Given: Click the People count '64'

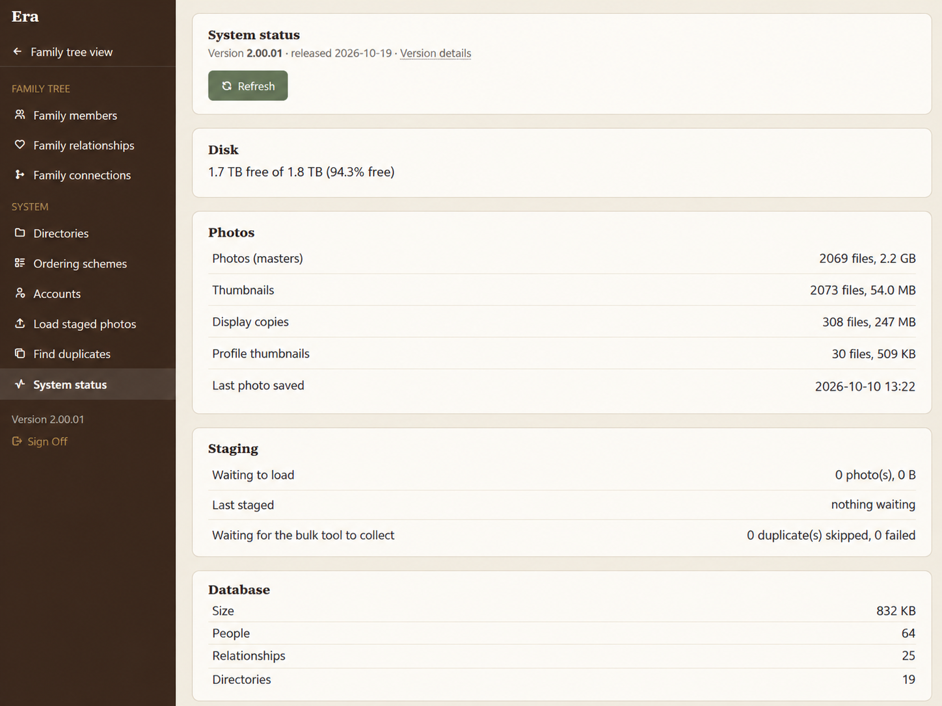Looking at the screenshot, I should point(908,633).
